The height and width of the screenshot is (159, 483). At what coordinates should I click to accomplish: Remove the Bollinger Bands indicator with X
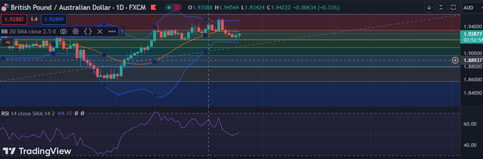tap(100, 31)
